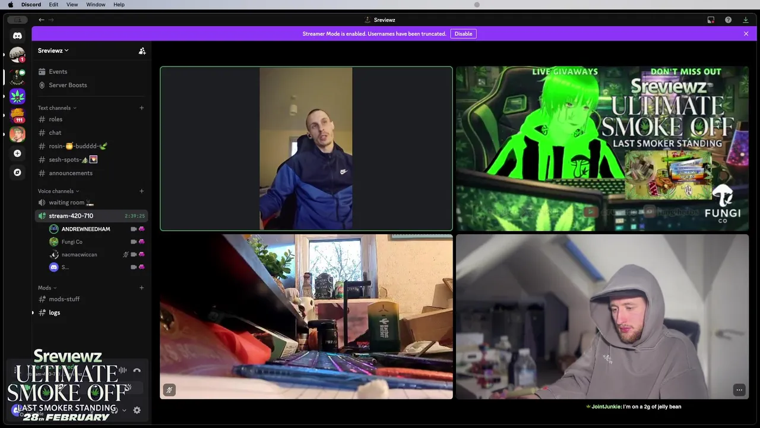Open the Sreviewz server name dropdown
This screenshot has height=428, width=760.
click(53, 51)
